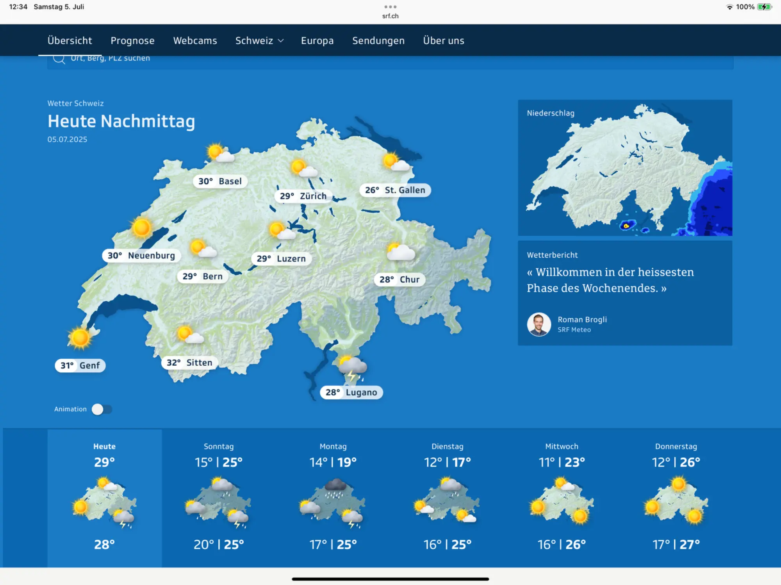The height and width of the screenshot is (585, 781).
Task: Open the Webcams menu item
Action: click(195, 41)
